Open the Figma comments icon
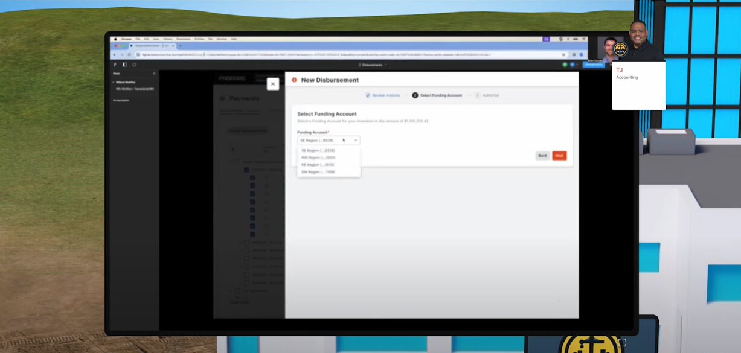 (134, 65)
